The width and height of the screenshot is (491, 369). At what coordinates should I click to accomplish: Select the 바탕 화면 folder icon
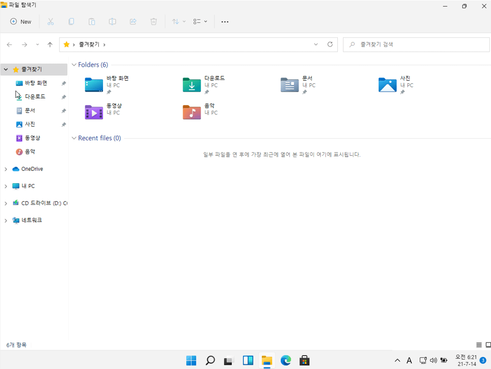tap(94, 85)
